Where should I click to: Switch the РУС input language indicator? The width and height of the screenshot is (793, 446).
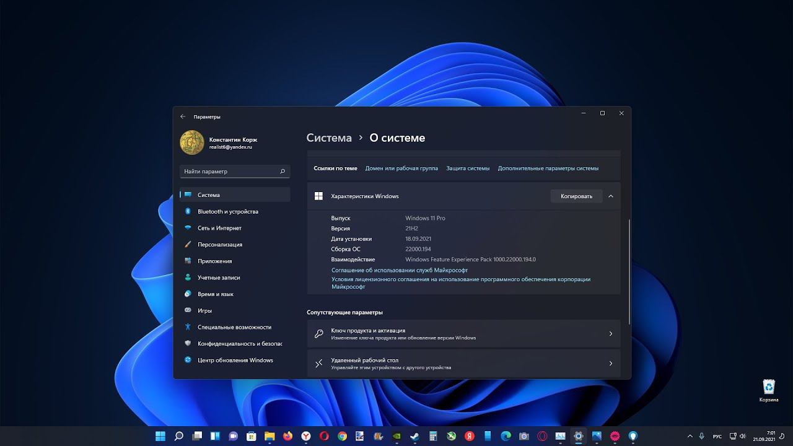pos(717,437)
